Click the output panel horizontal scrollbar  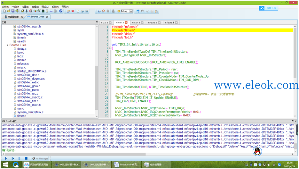pos(75,154)
